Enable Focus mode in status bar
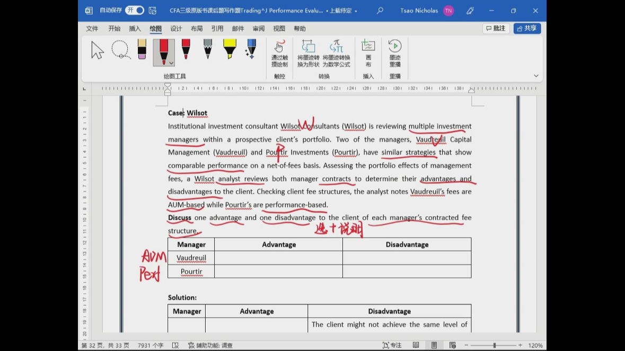Viewport: 625px width, 351px height. pos(392,345)
